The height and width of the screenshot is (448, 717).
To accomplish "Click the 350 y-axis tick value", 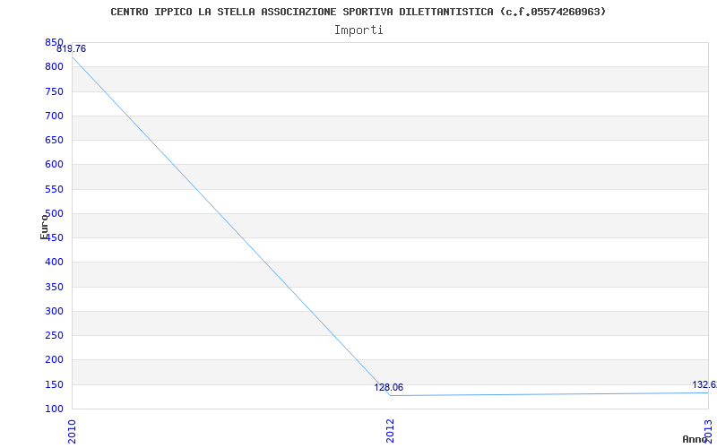I will (x=54, y=287).
